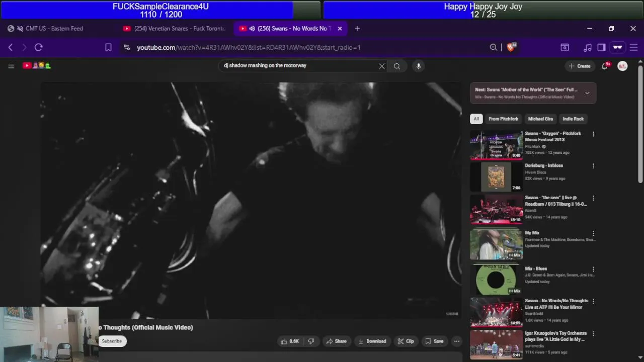
Task: Bookmark this page with the bookmark icon
Action: click(x=108, y=47)
